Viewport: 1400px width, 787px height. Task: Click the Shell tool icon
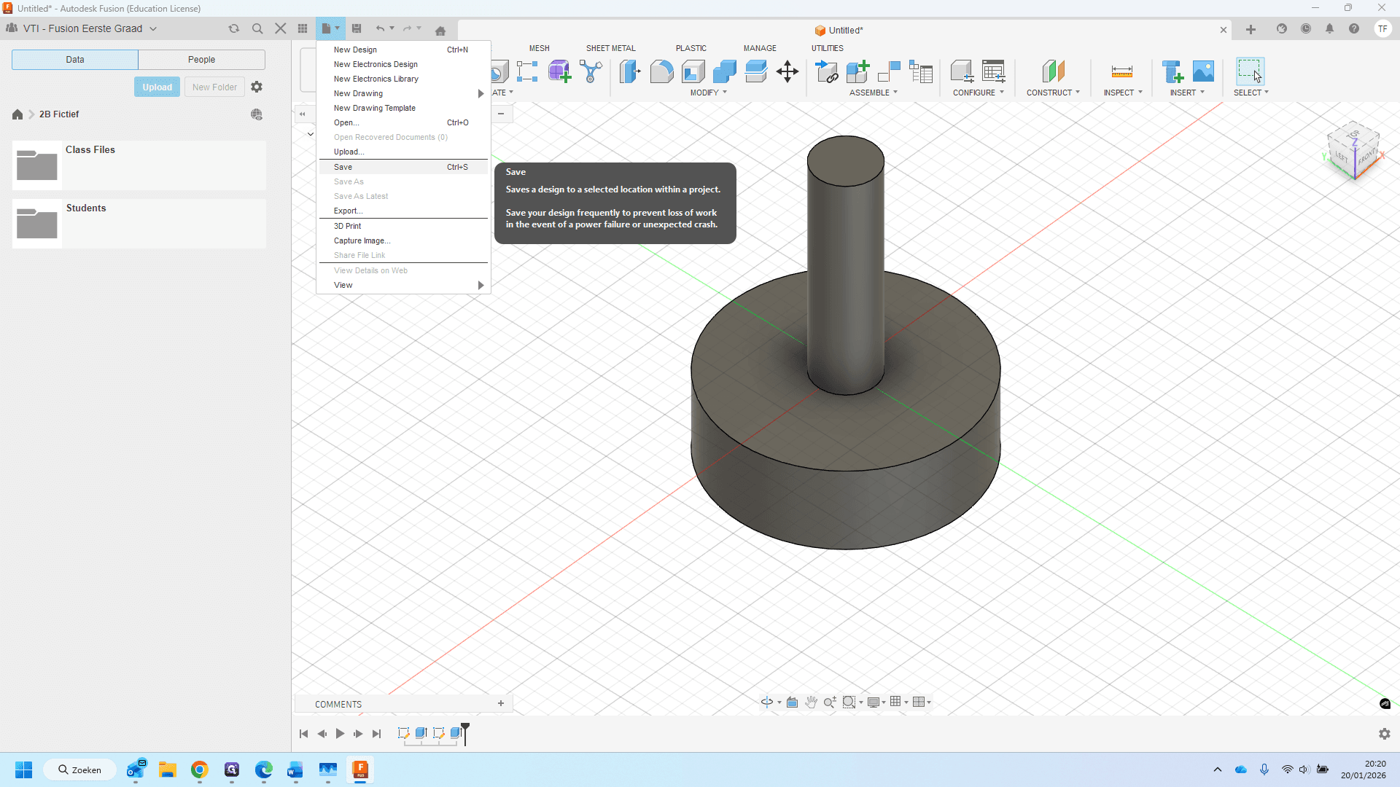[x=693, y=71]
